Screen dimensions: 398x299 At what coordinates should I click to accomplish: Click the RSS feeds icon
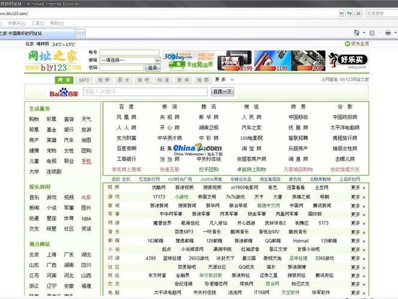tap(372, 33)
